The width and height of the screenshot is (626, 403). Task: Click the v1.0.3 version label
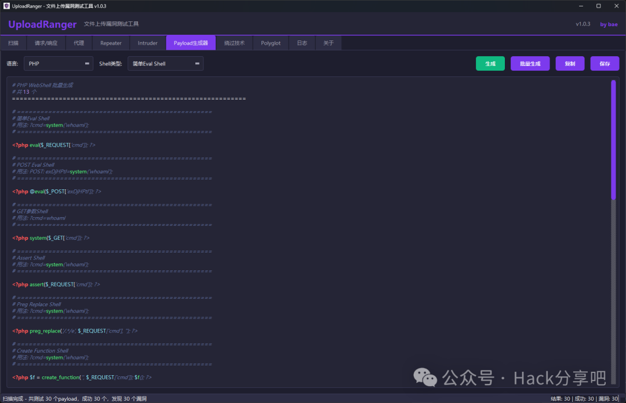[583, 24]
